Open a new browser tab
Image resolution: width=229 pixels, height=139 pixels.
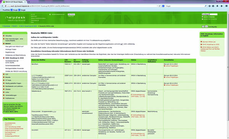29,2
